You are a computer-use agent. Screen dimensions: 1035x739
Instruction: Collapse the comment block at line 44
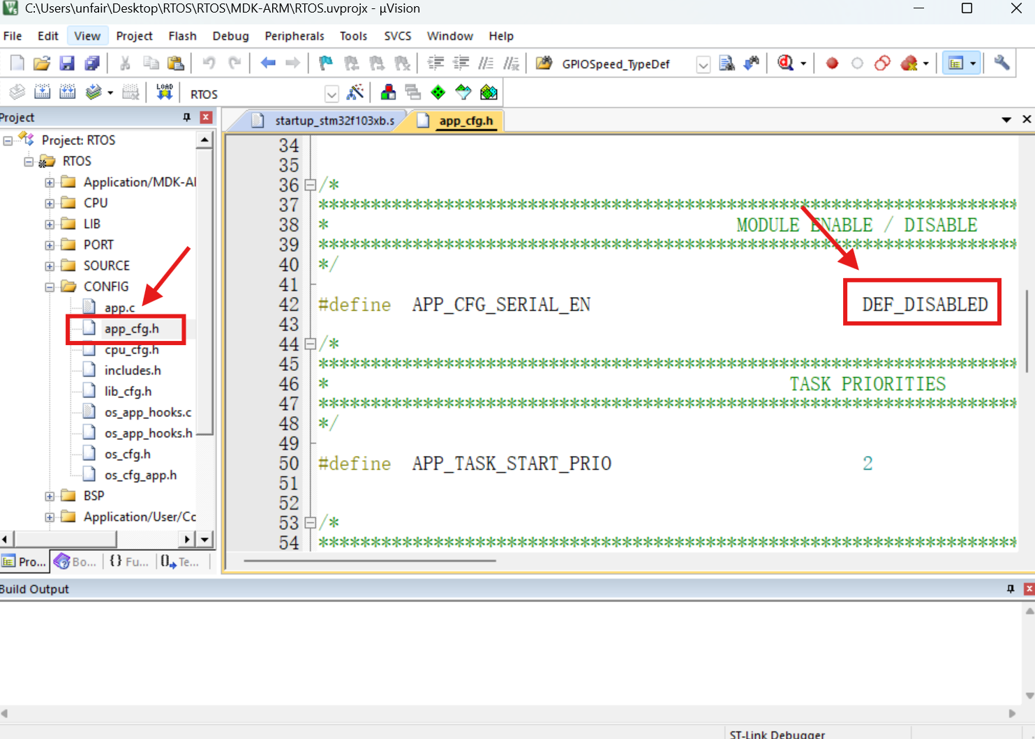click(x=310, y=344)
